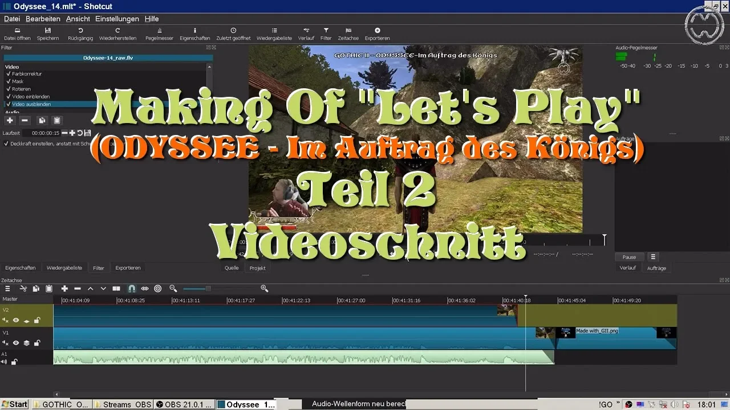This screenshot has height=410, width=730.
Task: Save project with Speichern icon
Action: tap(48, 34)
